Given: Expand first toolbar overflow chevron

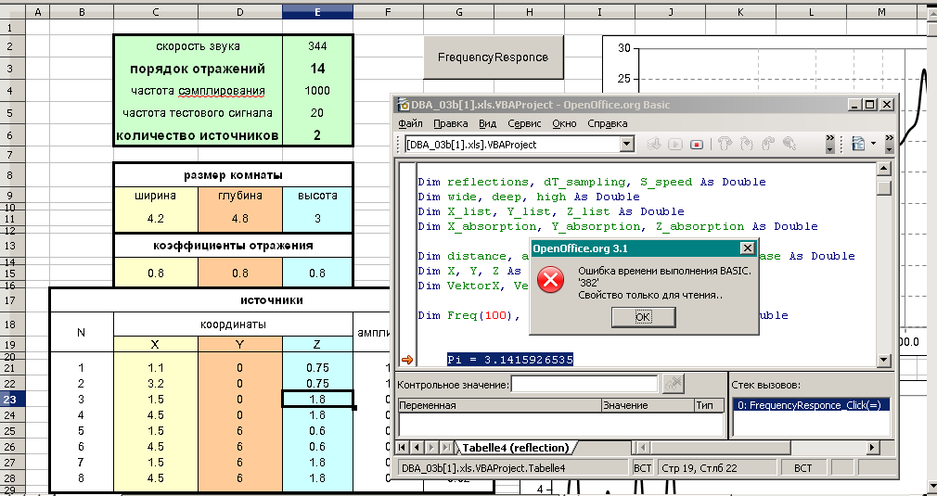Looking at the screenshot, I should pyautogui.click(x=830, y=144).
